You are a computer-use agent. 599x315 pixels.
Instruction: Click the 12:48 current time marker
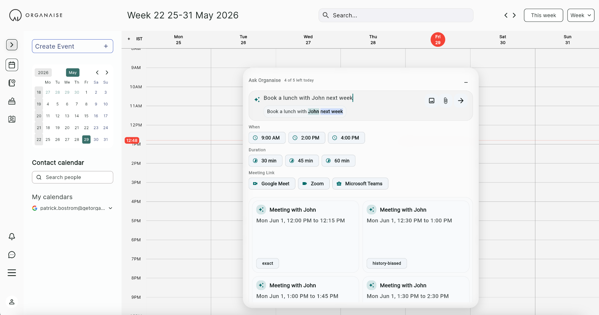tap(132, 140)
